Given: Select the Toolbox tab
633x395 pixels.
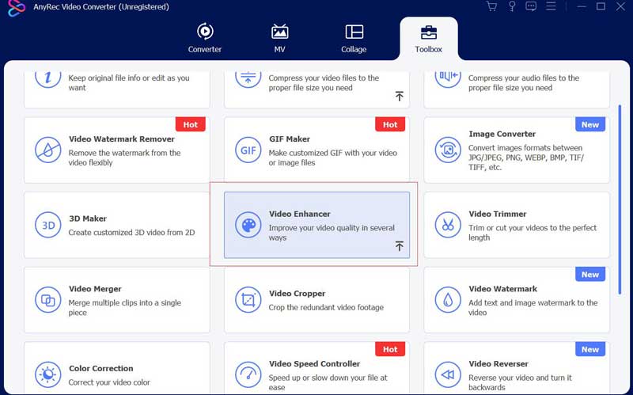Looking at the screenshot, I should tap(428, 39).
